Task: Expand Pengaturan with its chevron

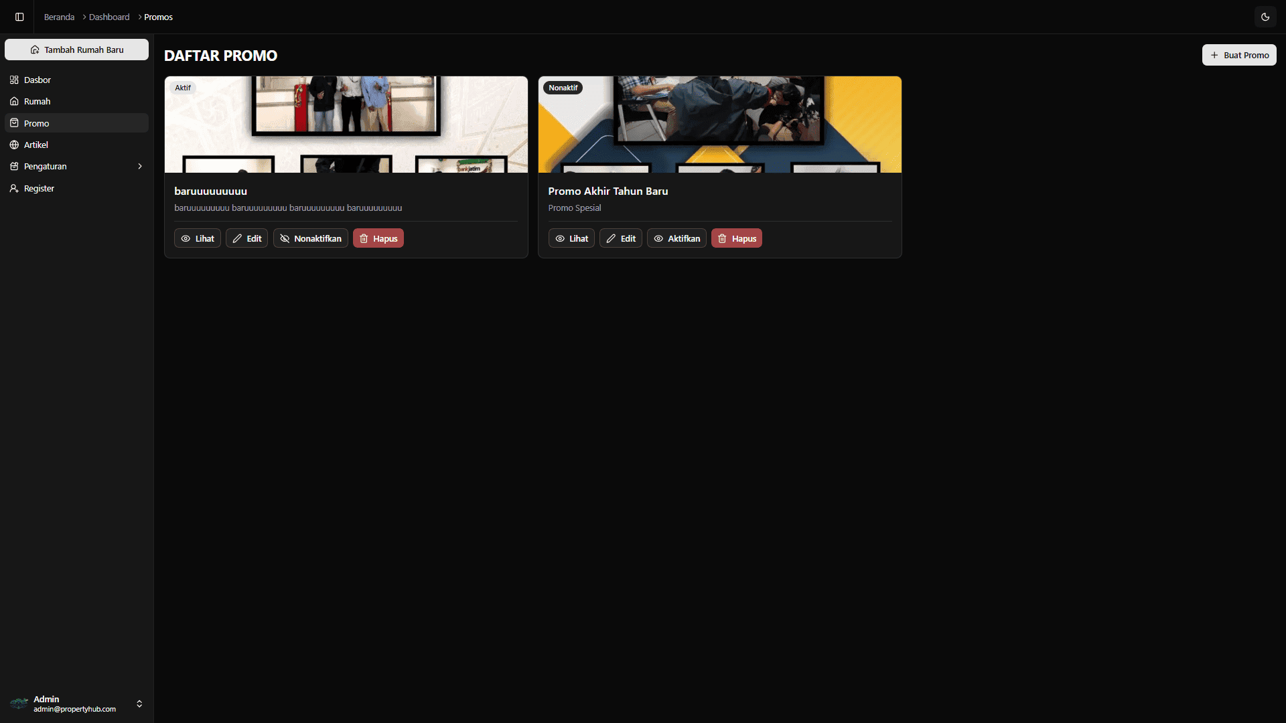Action: click(x=140, y=166)
